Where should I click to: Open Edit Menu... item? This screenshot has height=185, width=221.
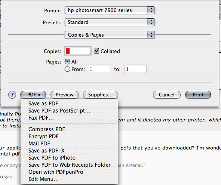[69, 179]
